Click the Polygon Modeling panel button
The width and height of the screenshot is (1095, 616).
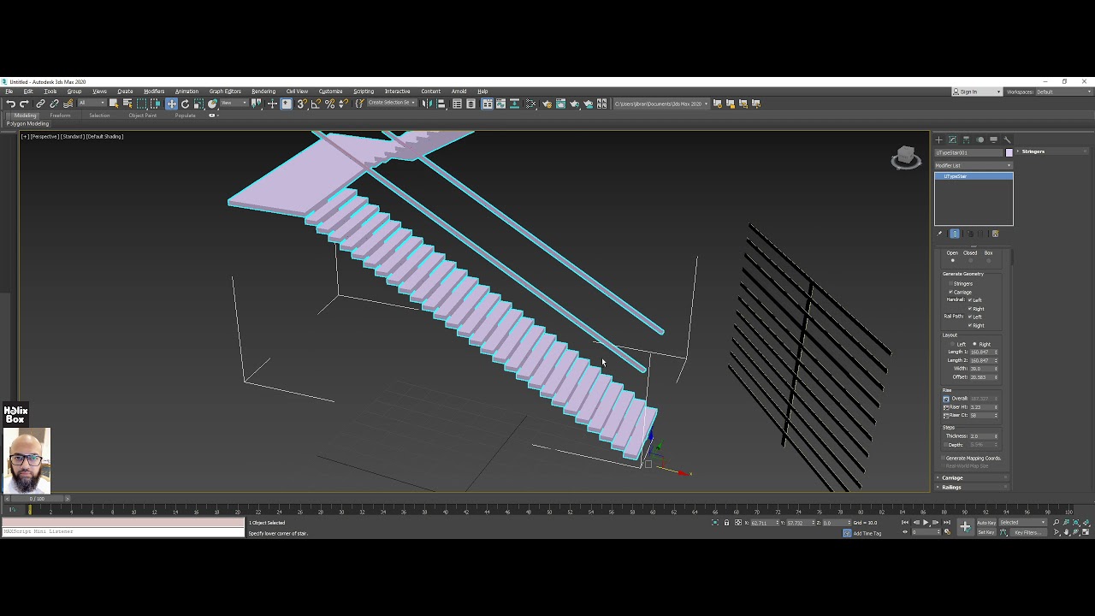pos(28,123)
